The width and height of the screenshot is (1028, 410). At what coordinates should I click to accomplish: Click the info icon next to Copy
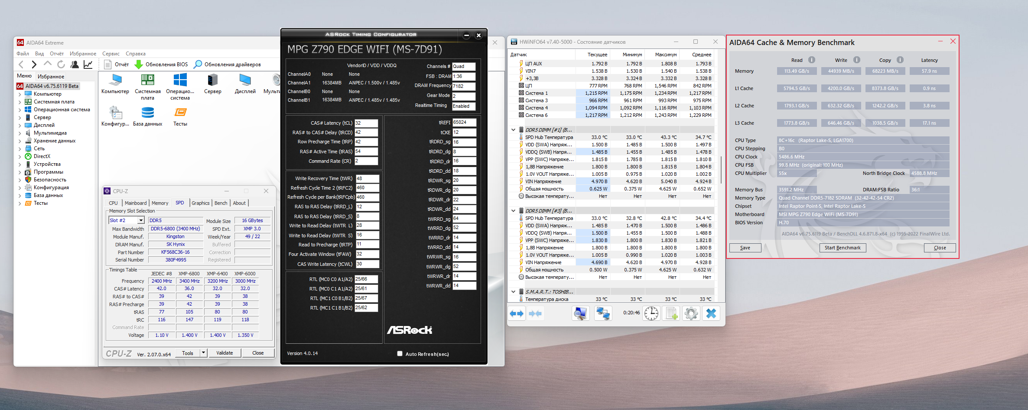pos(900,60)
